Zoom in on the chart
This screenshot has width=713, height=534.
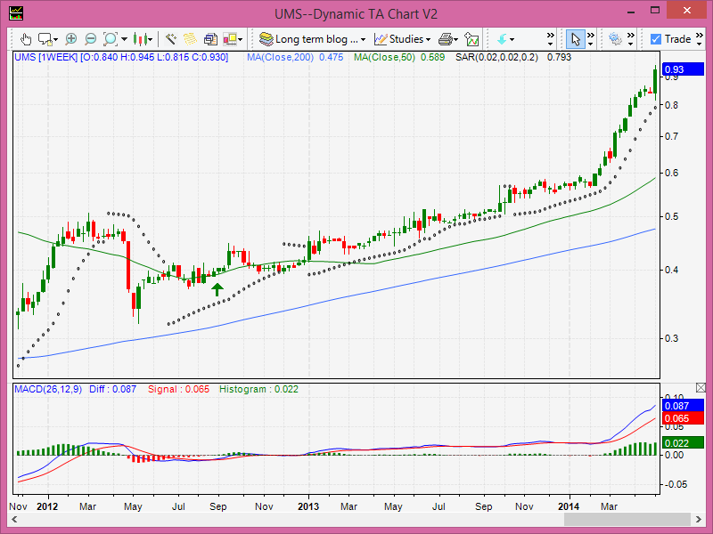pos(71,39)
